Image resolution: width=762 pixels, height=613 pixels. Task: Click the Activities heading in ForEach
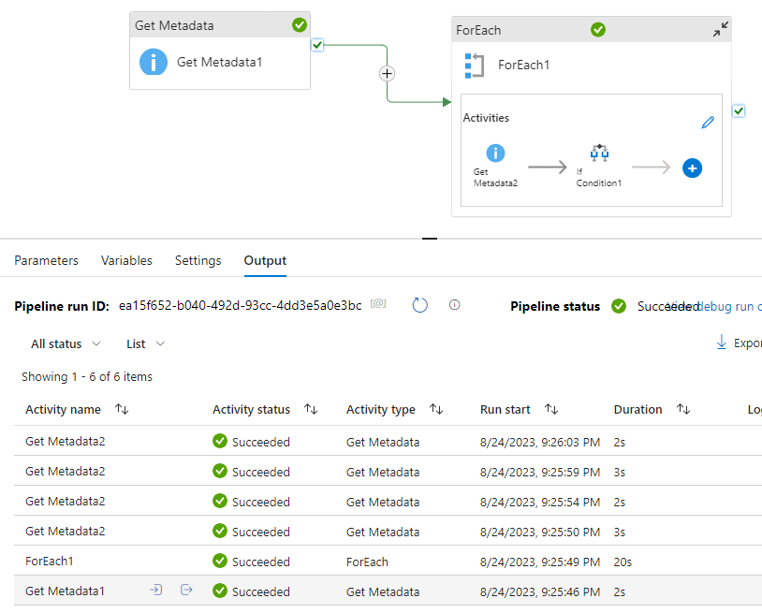point(486,118)
